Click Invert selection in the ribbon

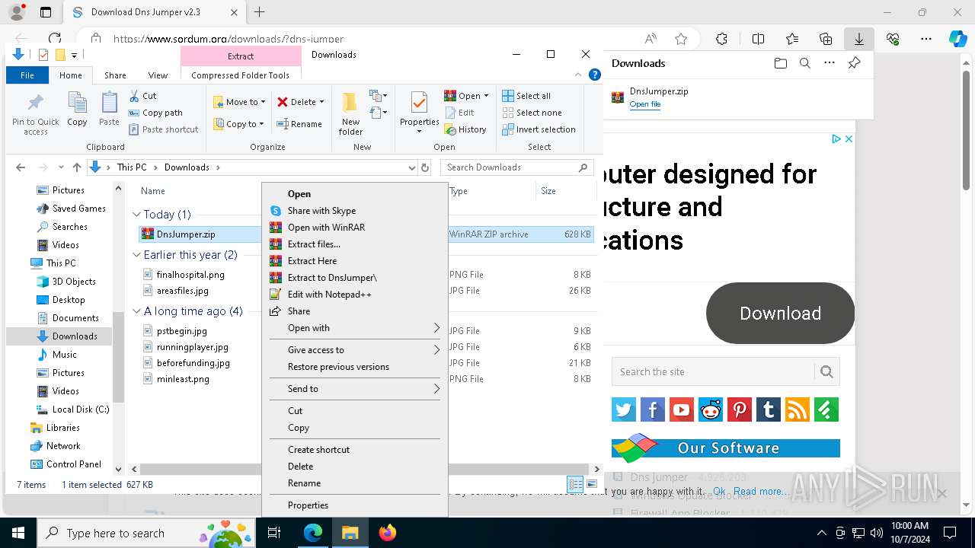[x=539, y=129]
